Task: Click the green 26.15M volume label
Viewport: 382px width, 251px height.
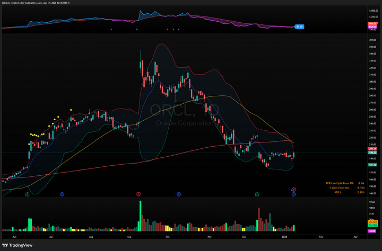Action: pyautogui.click(x=372, y=225)
